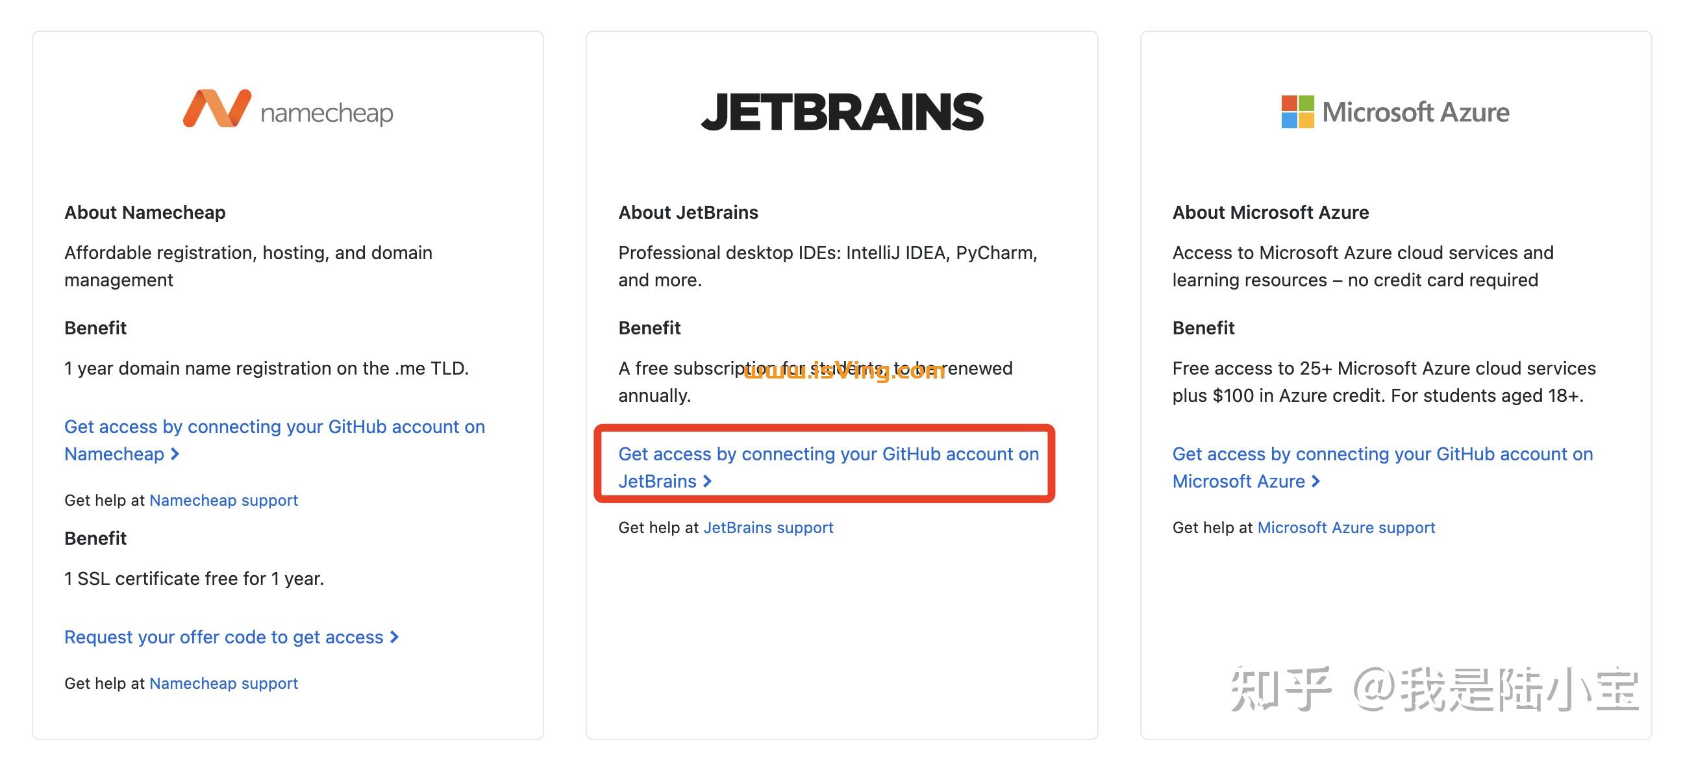Screen dimensions: 1683x757
Task: Open the Namecheap GitHub account connection link
Action: click(x=275, y=440)
